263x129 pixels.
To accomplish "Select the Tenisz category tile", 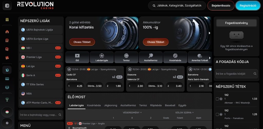I will (x=126, y=57).
